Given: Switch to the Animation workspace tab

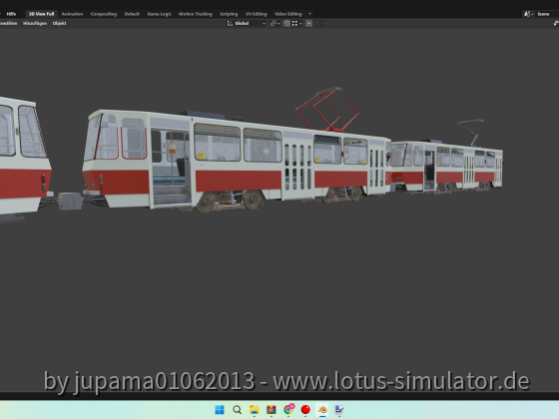Looking at the screenshot, I should click(x=72, y=14).
